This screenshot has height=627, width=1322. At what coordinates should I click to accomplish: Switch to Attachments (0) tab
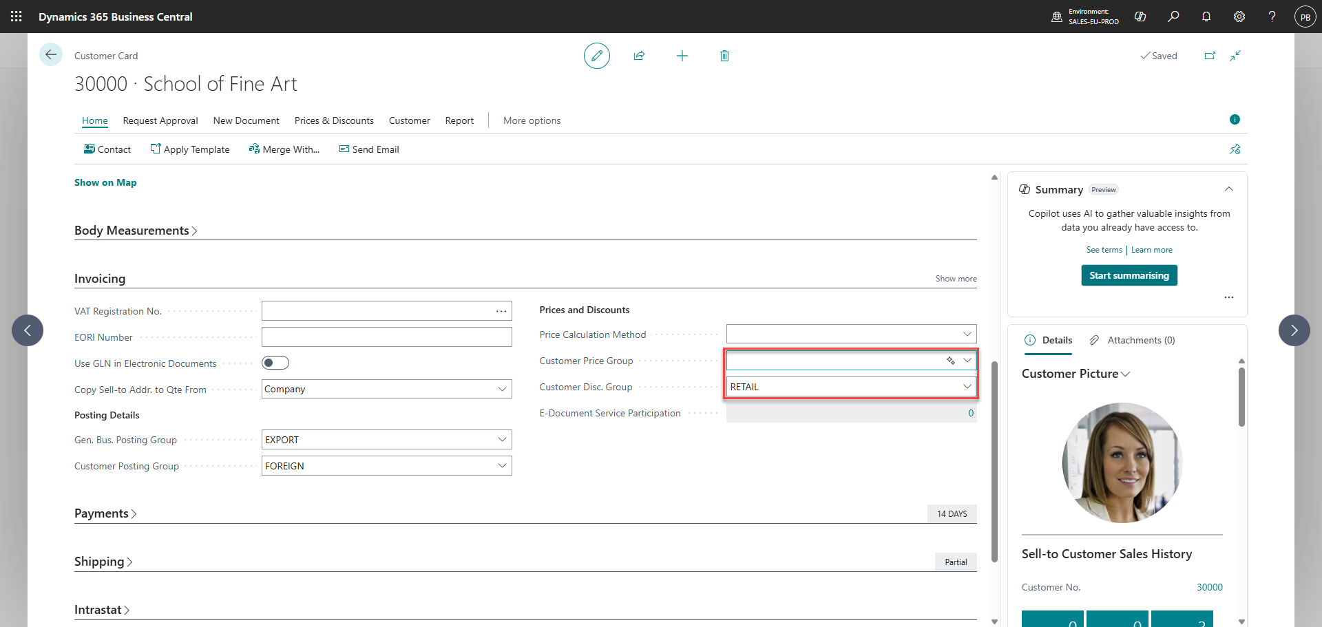click(1133, 340)
